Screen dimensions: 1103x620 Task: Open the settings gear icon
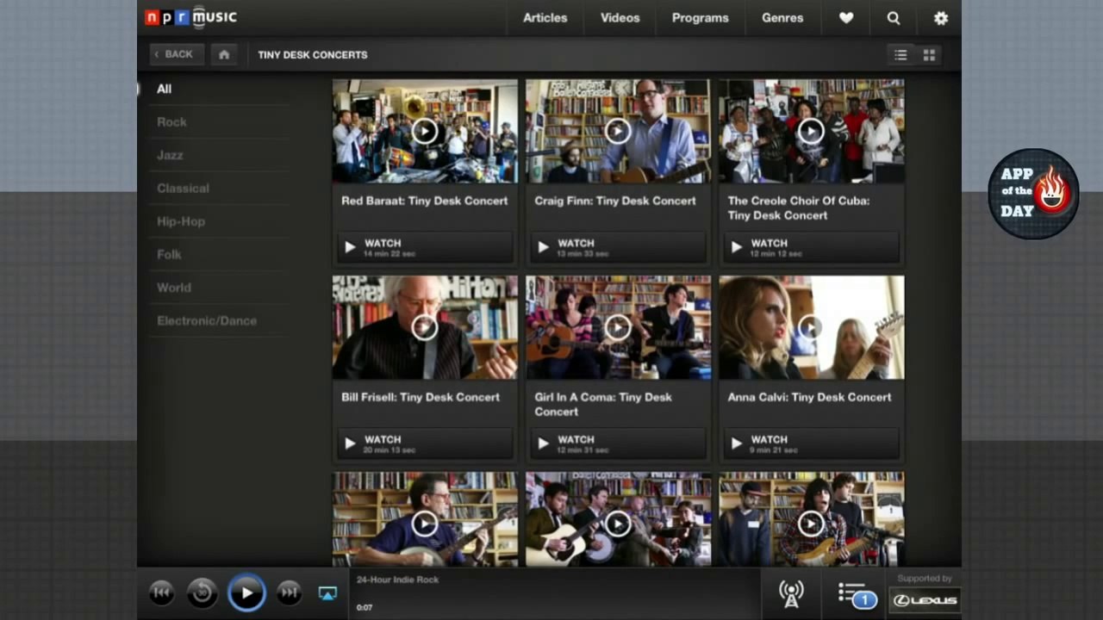[941, 18]
